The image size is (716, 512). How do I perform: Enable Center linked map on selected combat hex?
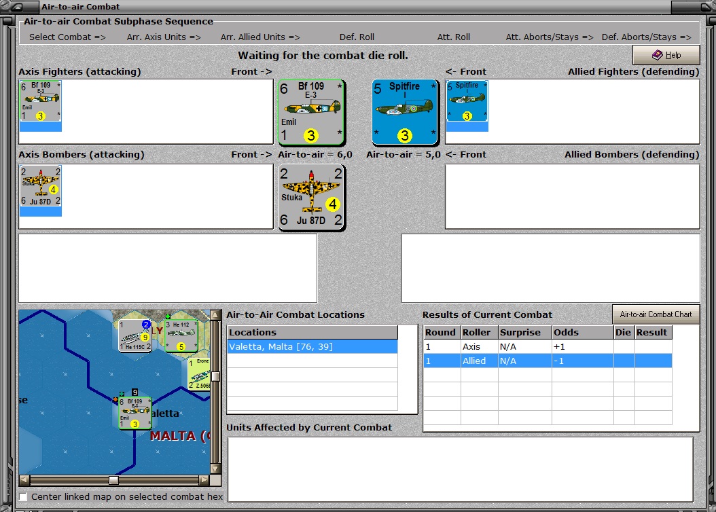point(23,496)
